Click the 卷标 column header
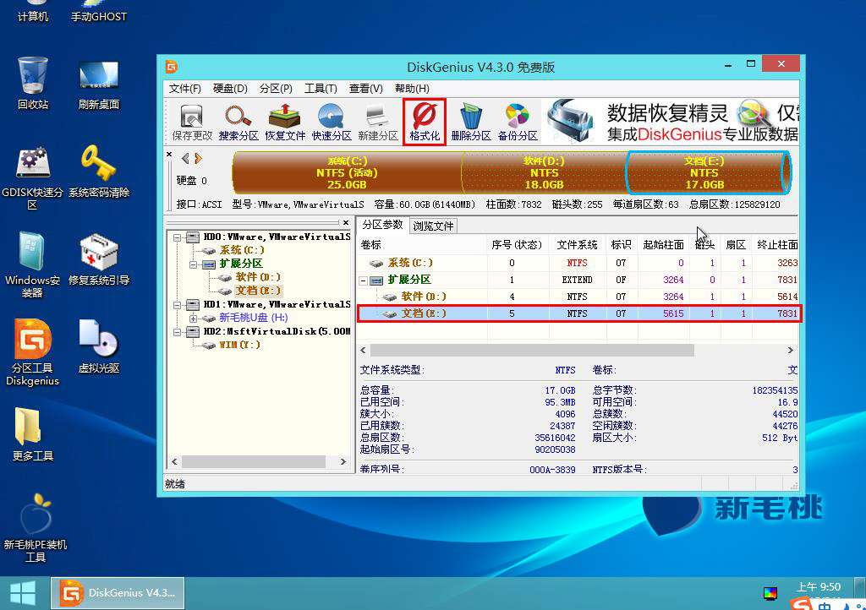 [422, 245]
